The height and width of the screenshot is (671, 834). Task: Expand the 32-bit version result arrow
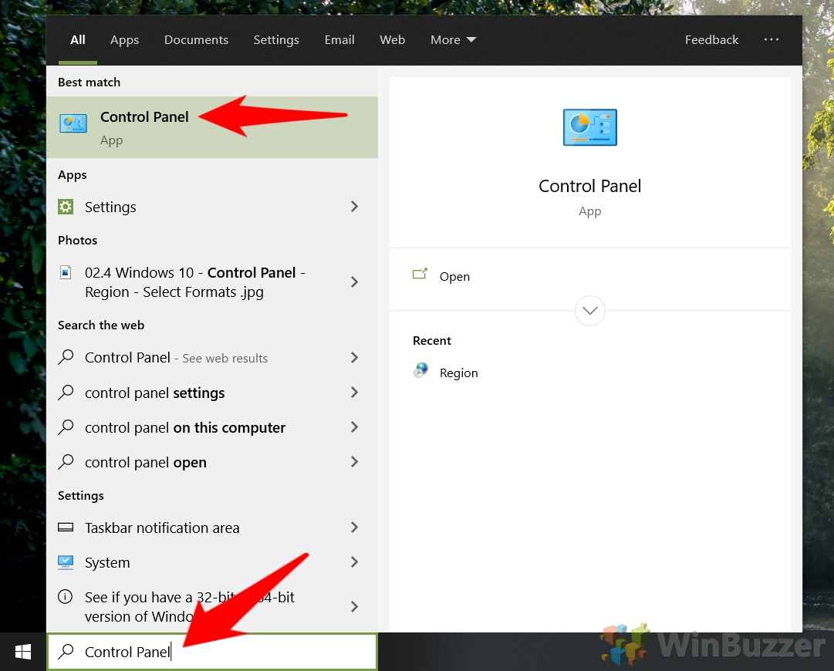click(355, 607)
